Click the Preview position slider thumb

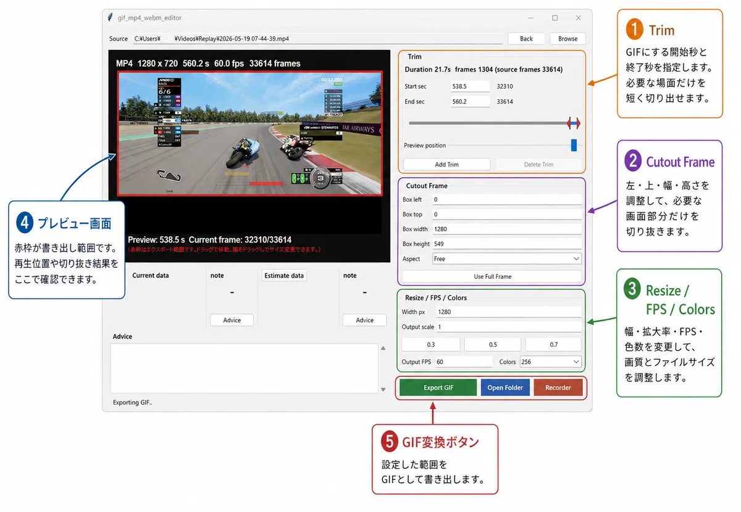coord(574,146)
